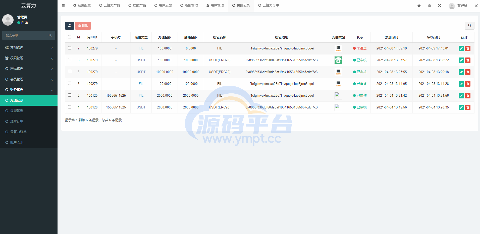
Task: Edit record Id 5 with green pencil
Action: pos(461,72)
